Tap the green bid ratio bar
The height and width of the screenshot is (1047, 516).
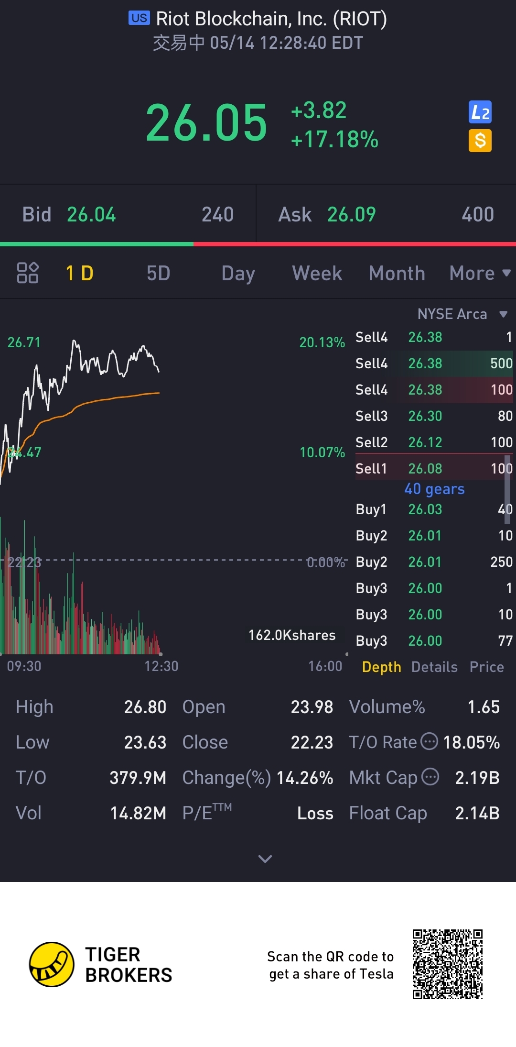tap(97, 244)
